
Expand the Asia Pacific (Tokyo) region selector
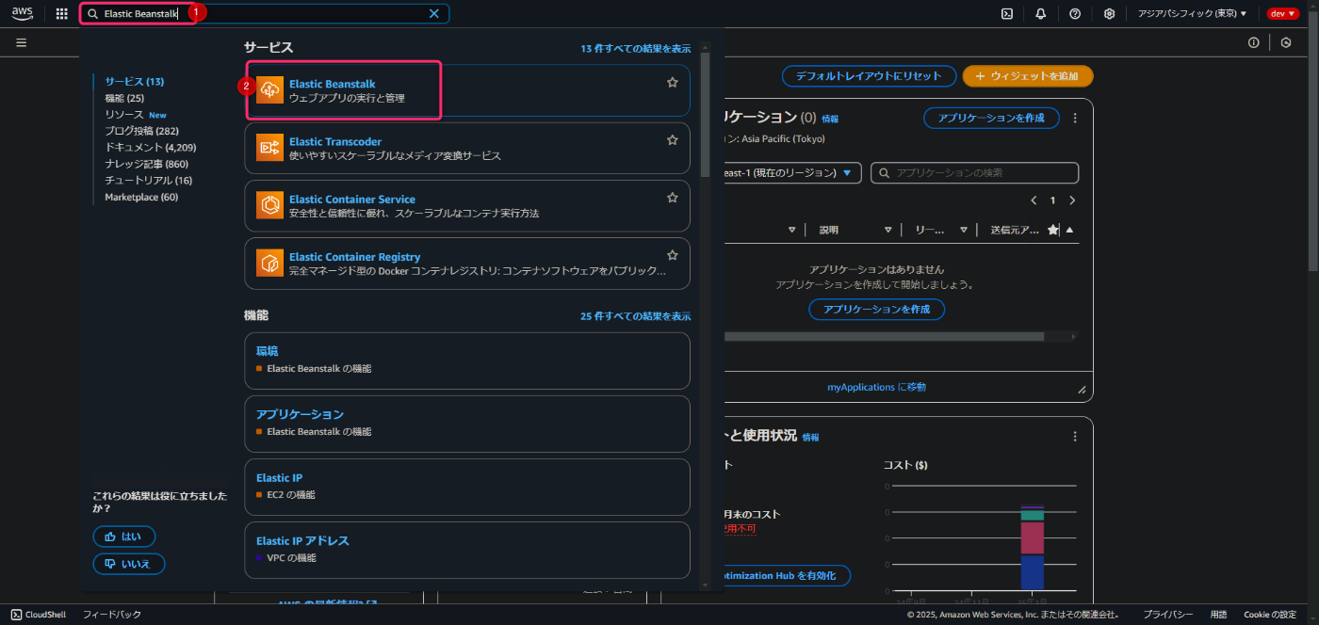[1192, 14]
